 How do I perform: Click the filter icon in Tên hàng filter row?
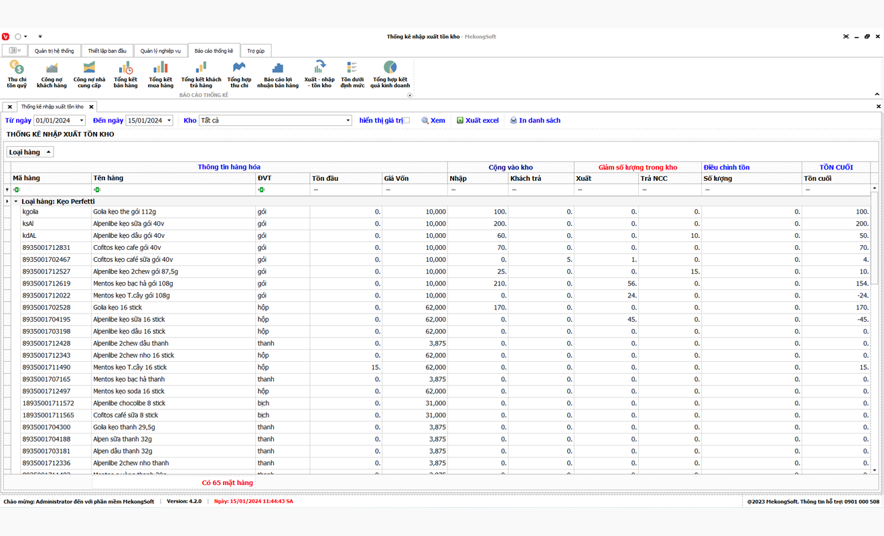tap(97, 190)
